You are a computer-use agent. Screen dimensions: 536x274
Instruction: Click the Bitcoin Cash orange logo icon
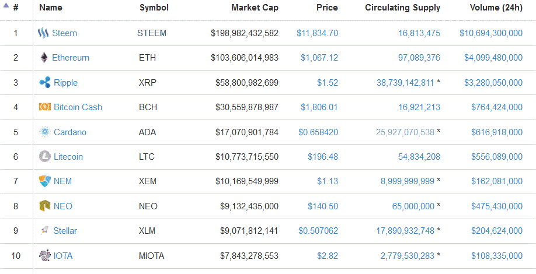pyautogui.click(x=45, y=107)
